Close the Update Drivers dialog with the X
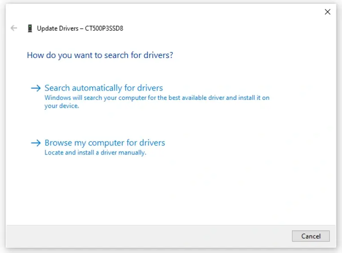Viewport: 342px width, 253px height. coord(327,12)
